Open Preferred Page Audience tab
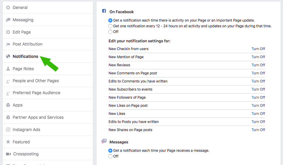This screenshot has height=165, width=283. coord(48,93)
